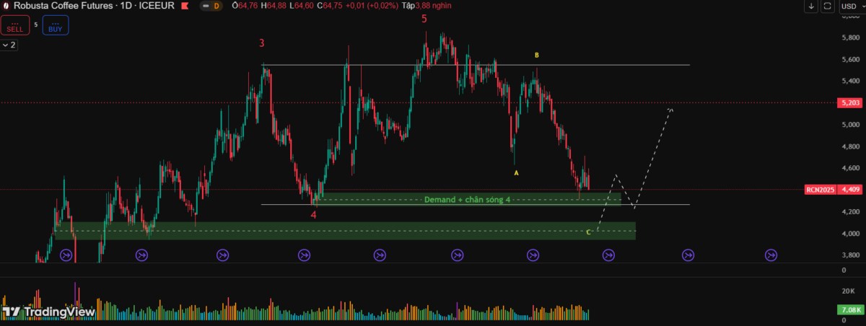Click the down-arrow icon next to USD
This screenshot has width=866, height=326.
(x=811, y=6)
